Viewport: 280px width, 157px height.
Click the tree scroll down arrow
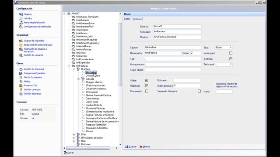[120, 144]
